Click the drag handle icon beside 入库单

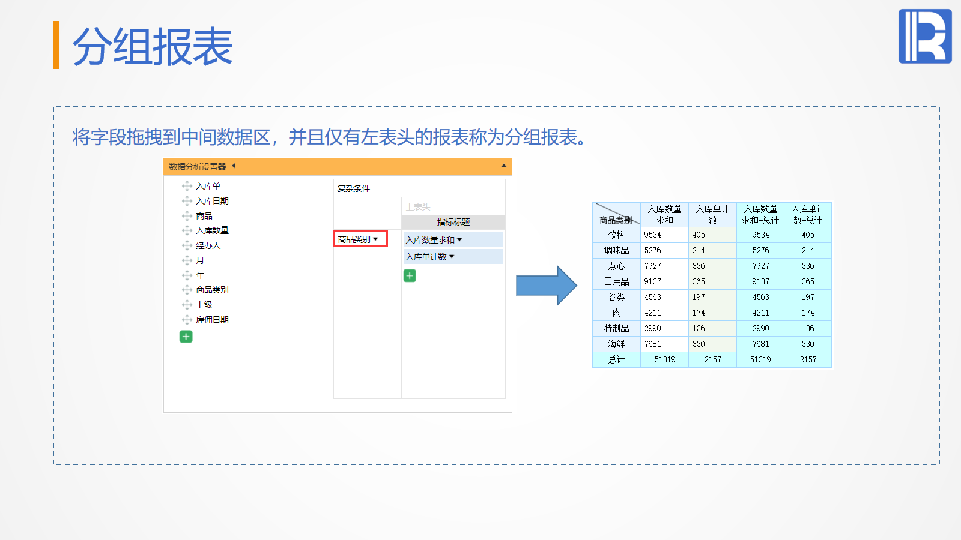coord(187,186)
